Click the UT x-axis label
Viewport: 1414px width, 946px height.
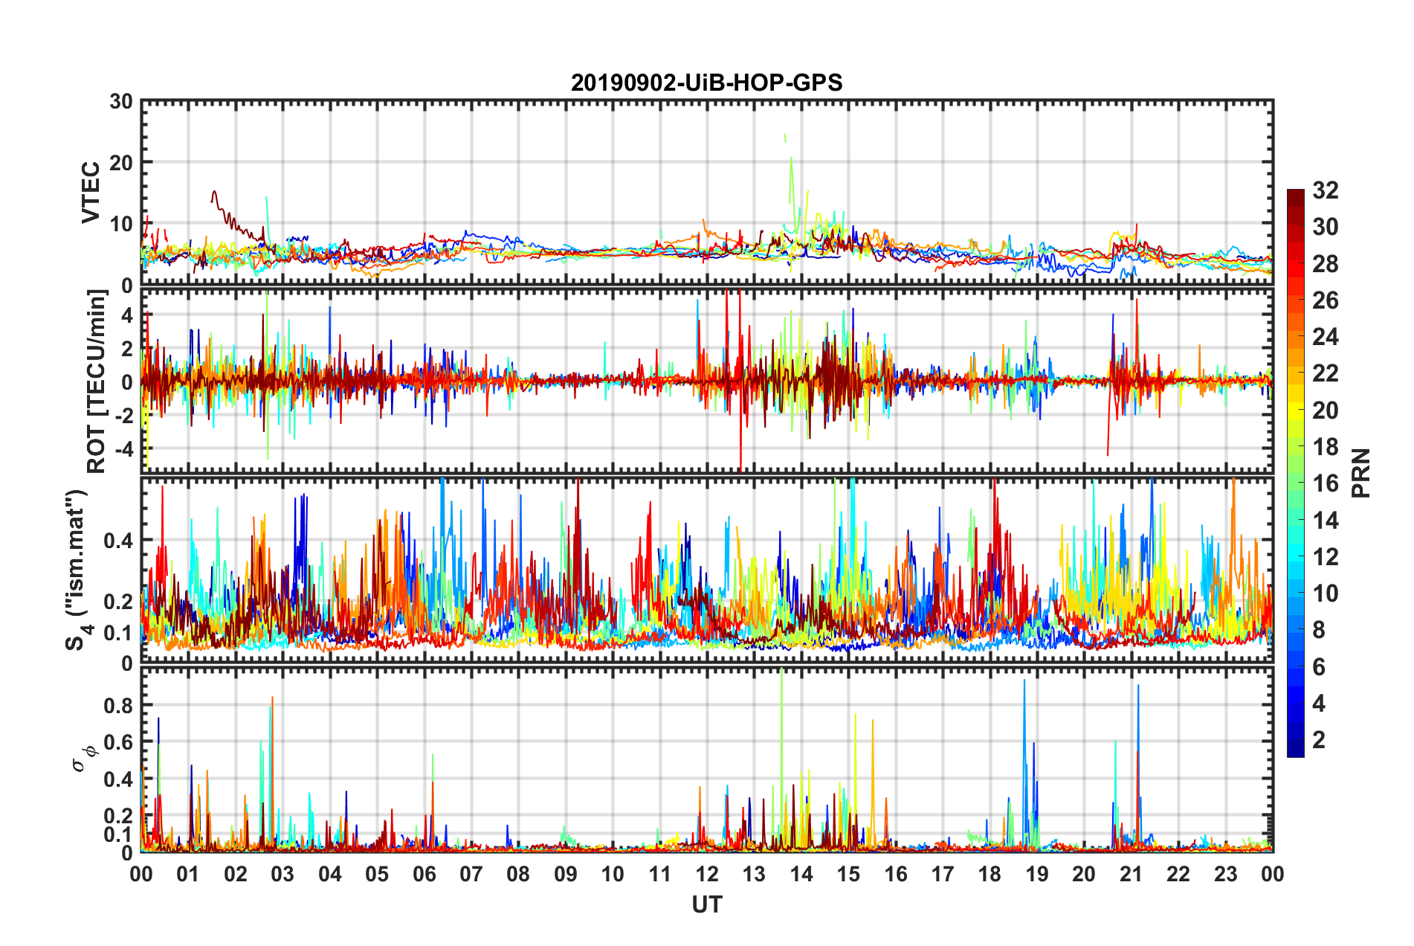[x=706, y=904]
